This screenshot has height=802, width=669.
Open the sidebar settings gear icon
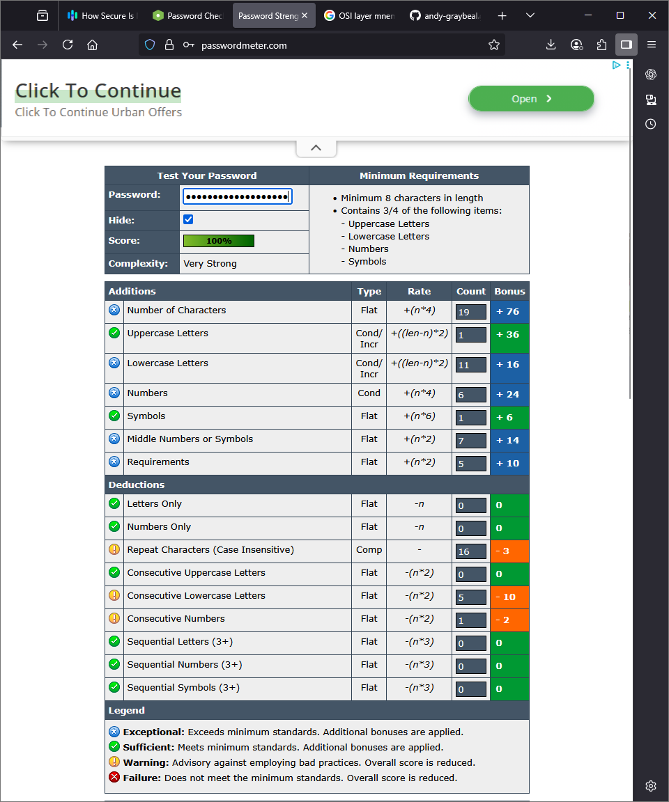click(x=650, y=786)
